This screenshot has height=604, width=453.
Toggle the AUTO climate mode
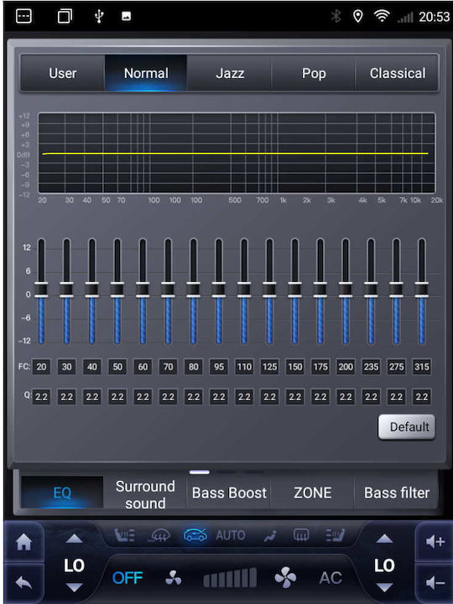pos(231,535)
